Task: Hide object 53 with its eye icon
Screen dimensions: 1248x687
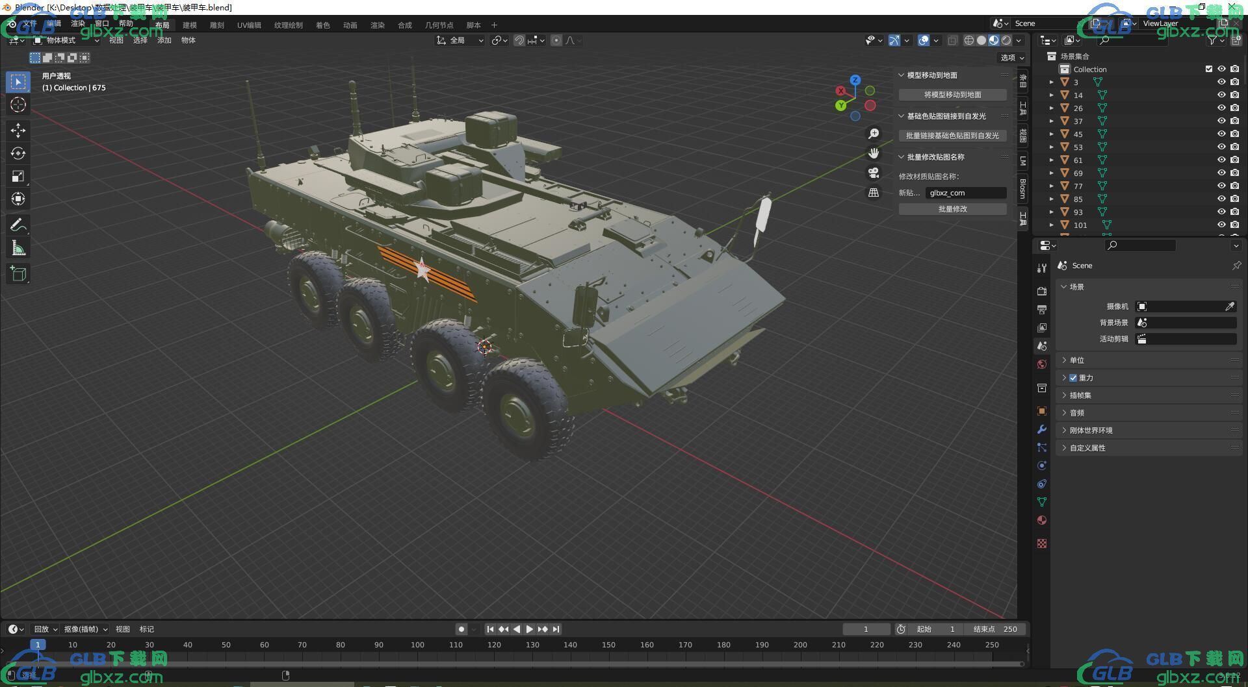Action: (1221, 147)
